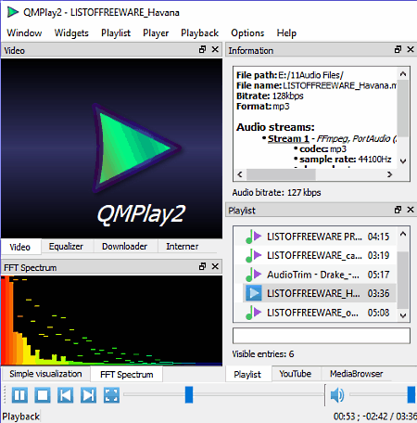Select the Video tab
The width and height of the screenshot is (417, 423).
click(20, 247)
